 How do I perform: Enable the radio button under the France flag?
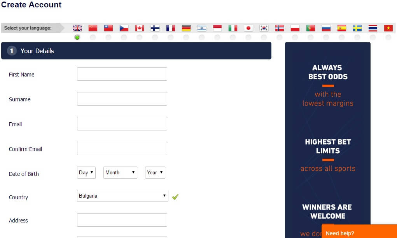pos(171,37)
